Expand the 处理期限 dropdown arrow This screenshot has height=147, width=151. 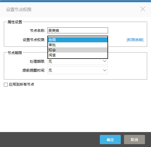tap(105, 61)
